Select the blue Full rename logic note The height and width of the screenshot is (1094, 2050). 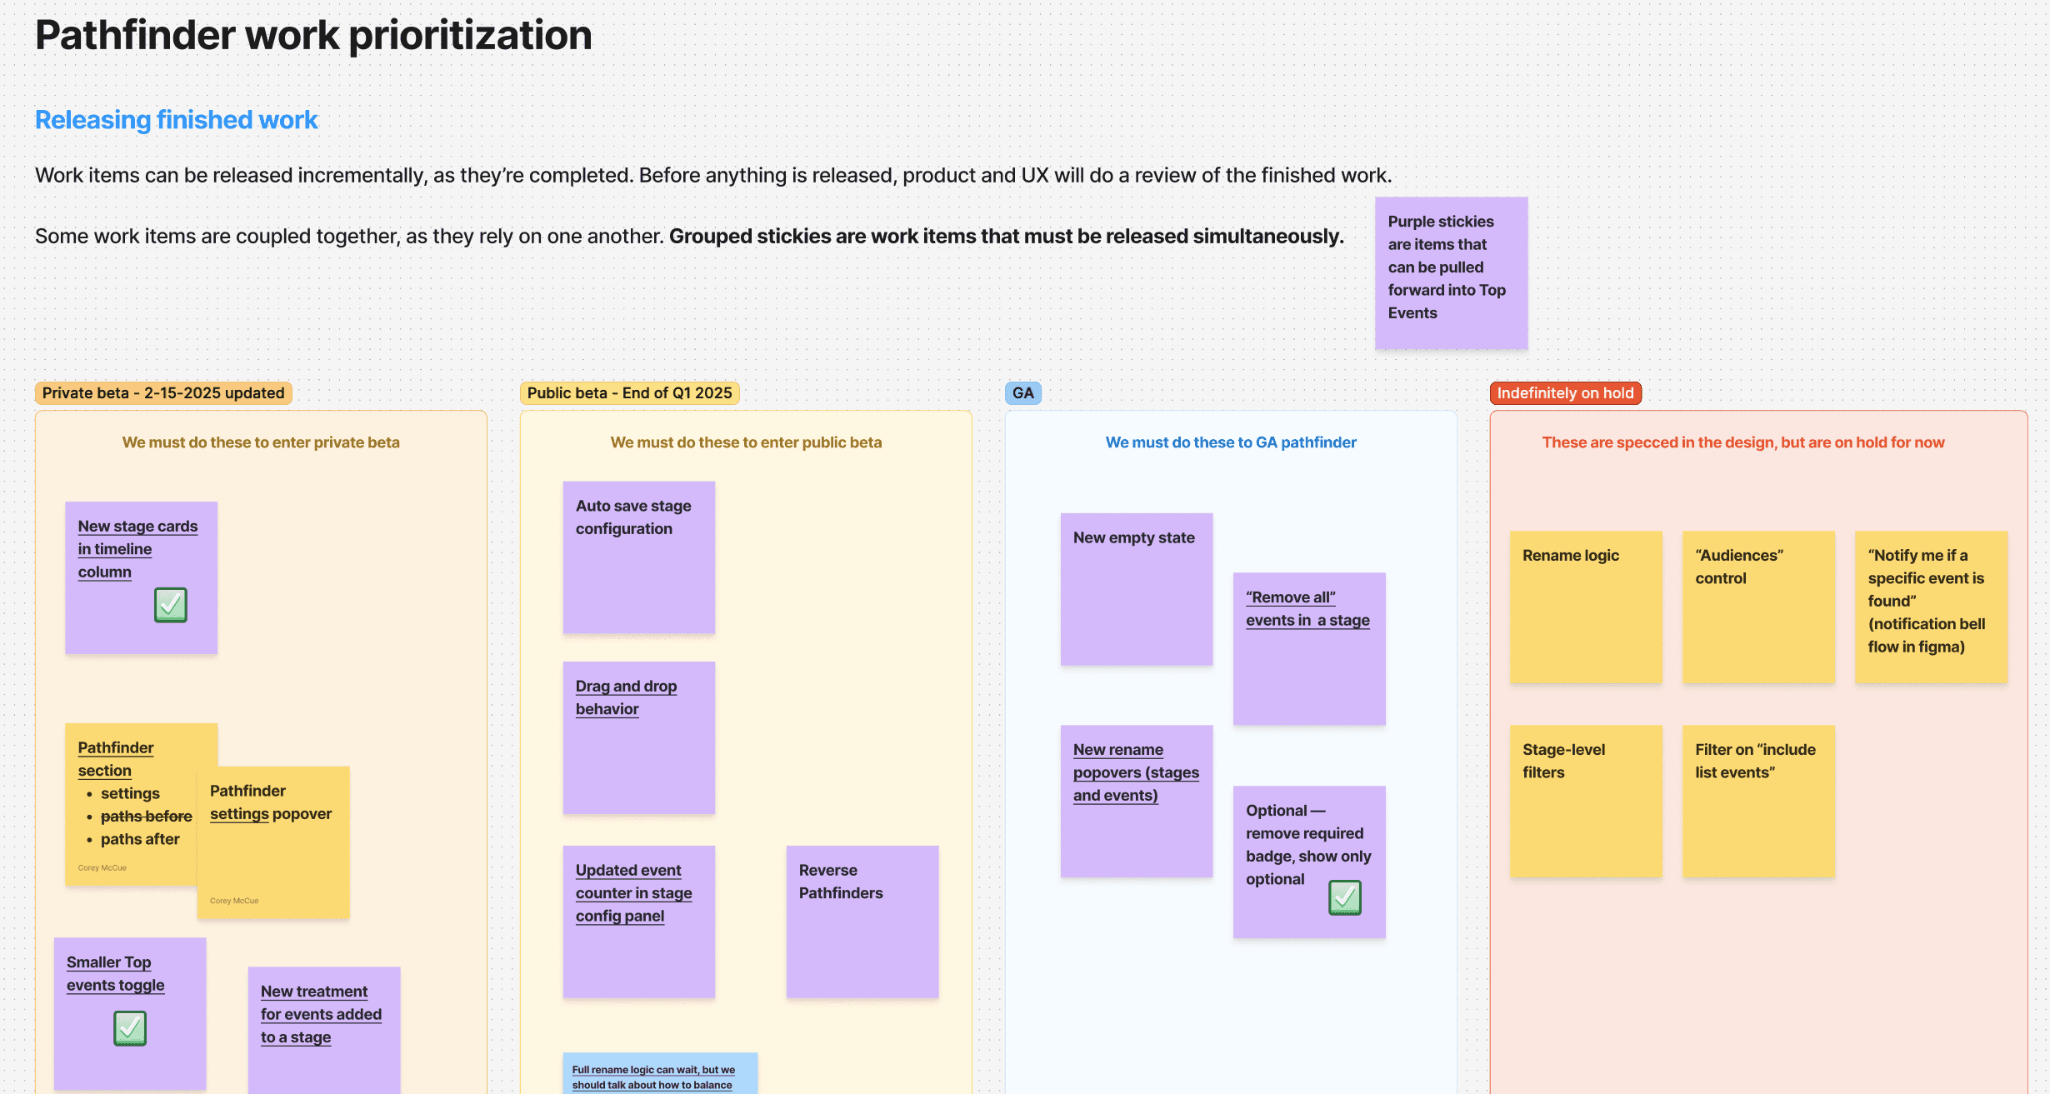[x=659, y=1075]
